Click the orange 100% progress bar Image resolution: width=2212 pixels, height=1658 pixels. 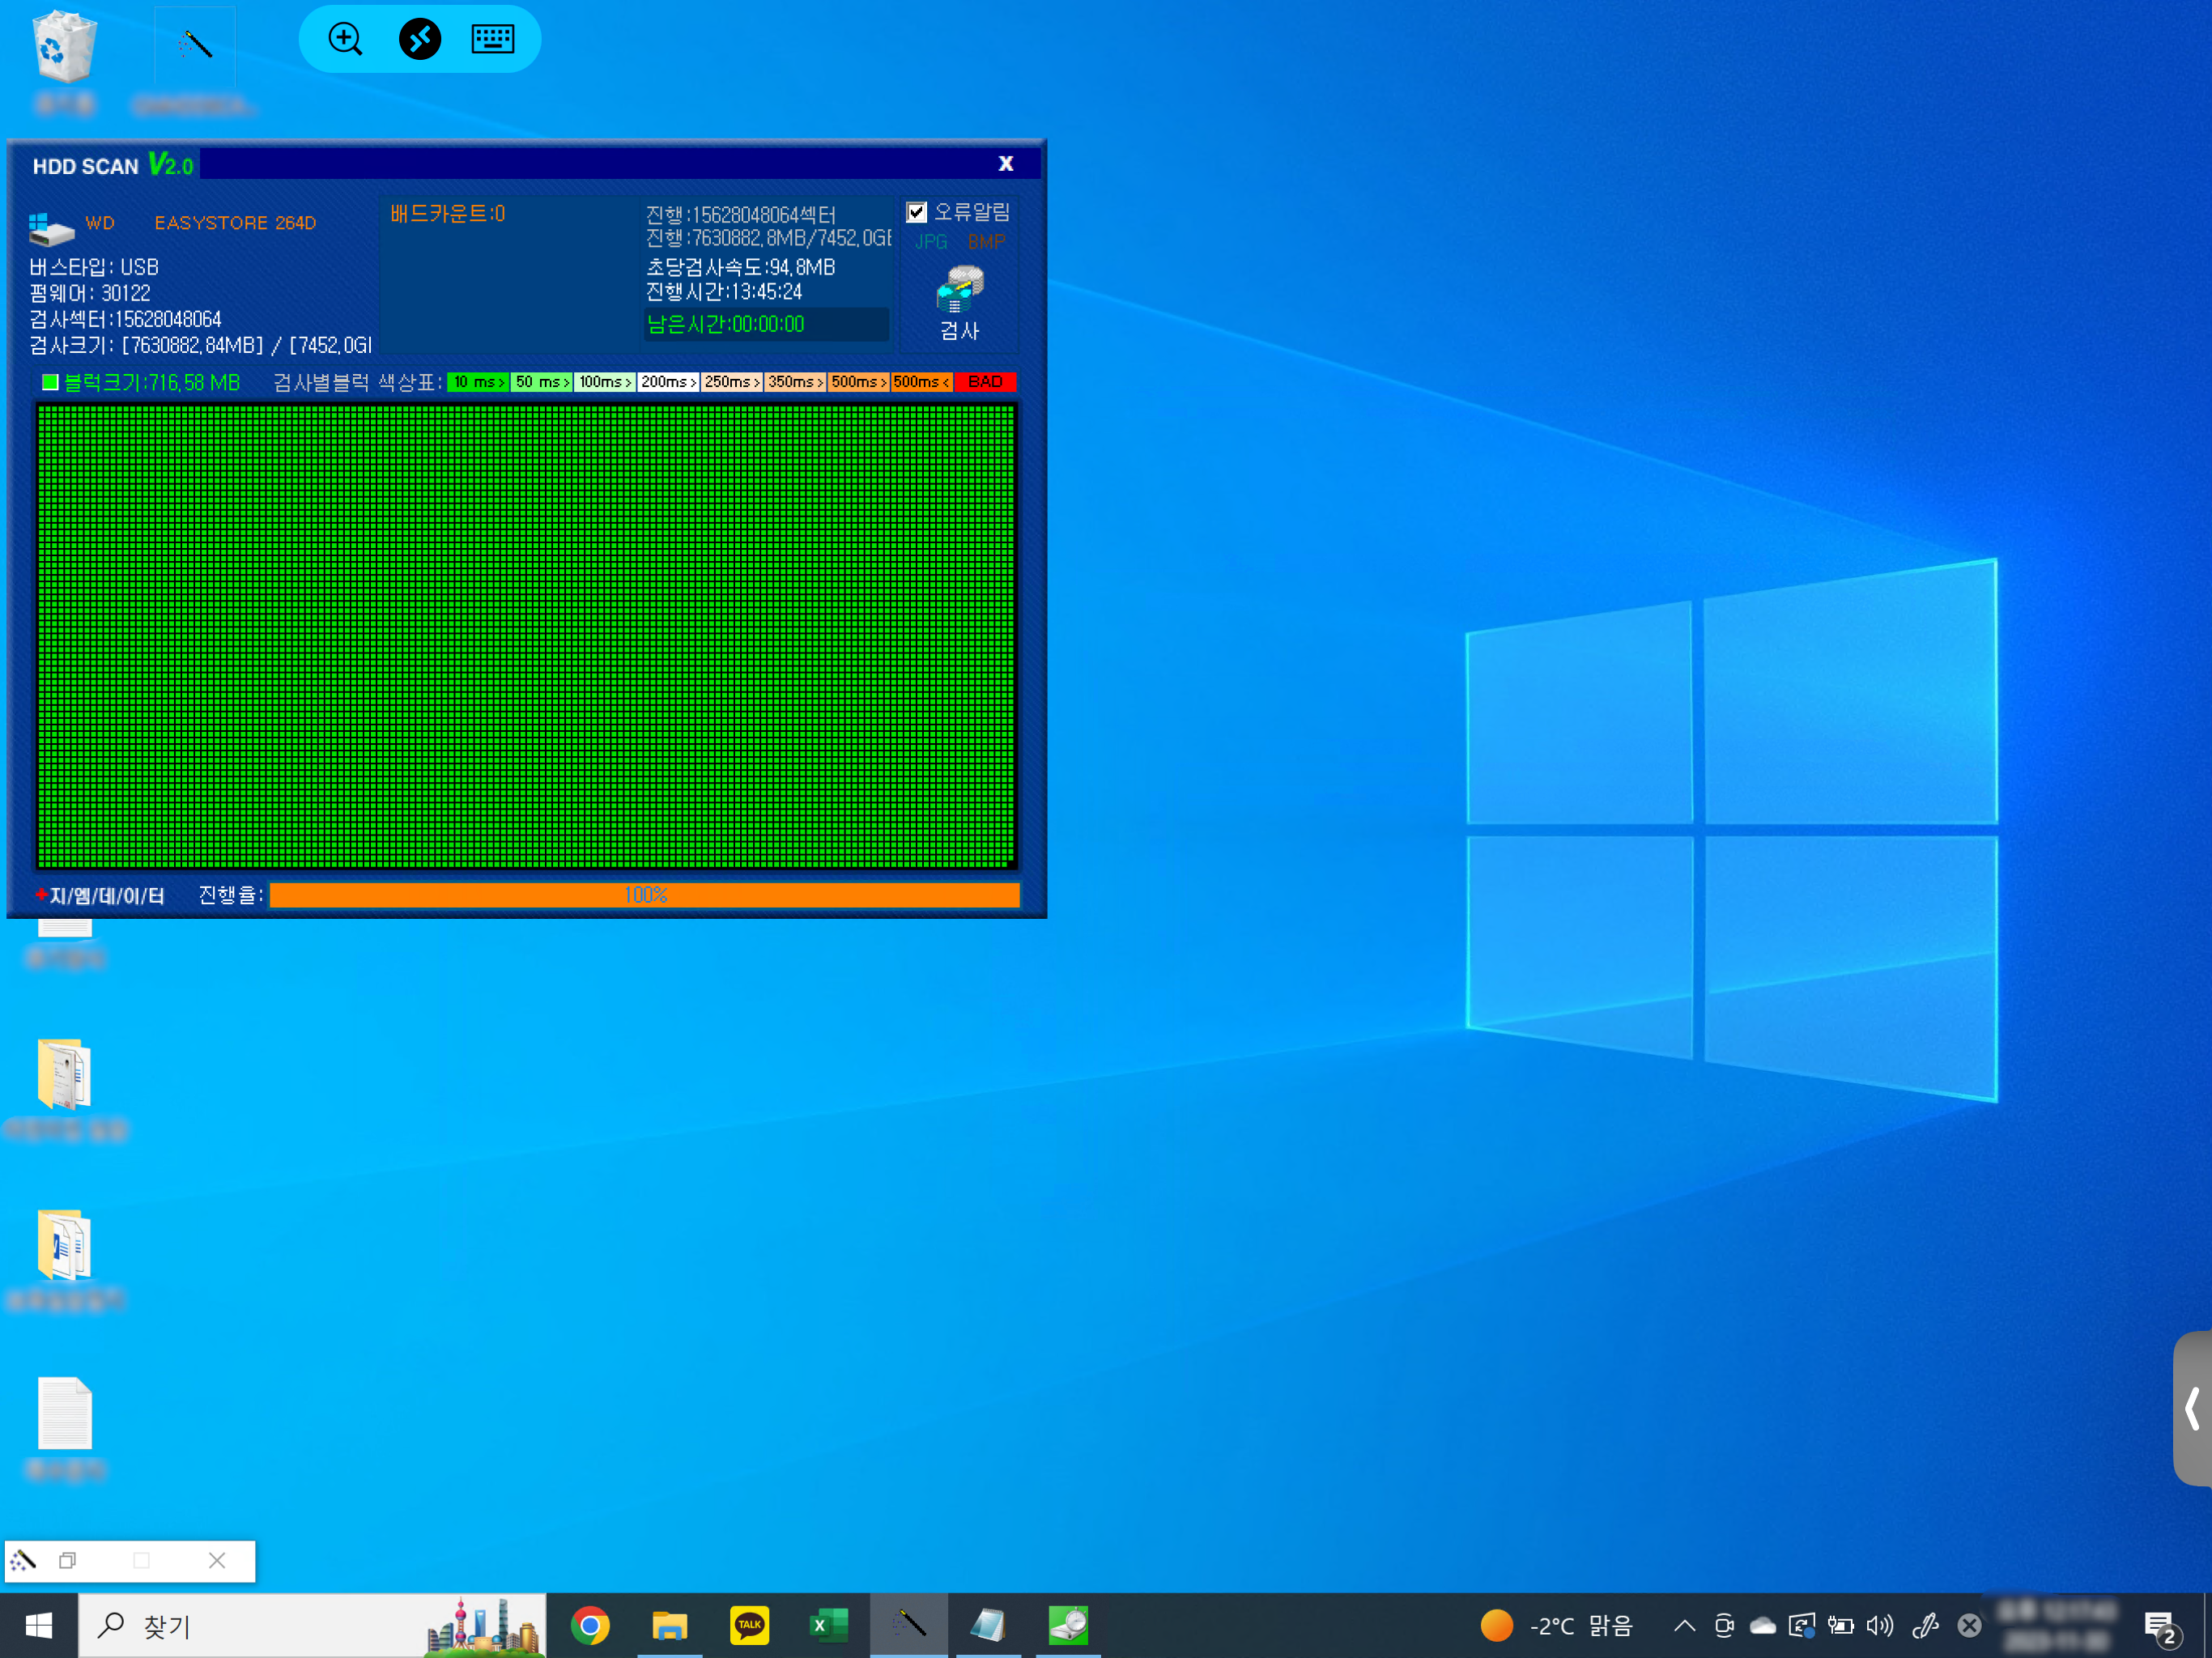(x=645, y=895)
